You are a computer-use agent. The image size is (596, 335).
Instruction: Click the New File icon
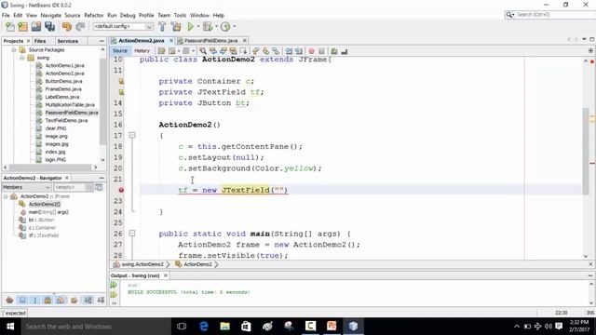coord(10,27)
